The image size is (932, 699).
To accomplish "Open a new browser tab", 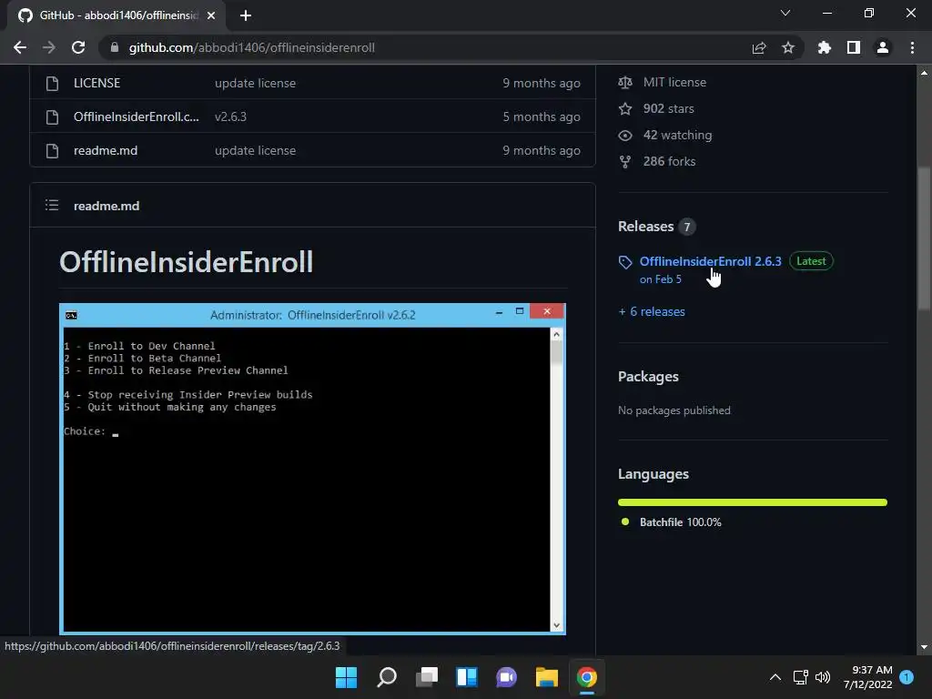I will [246, 15].
